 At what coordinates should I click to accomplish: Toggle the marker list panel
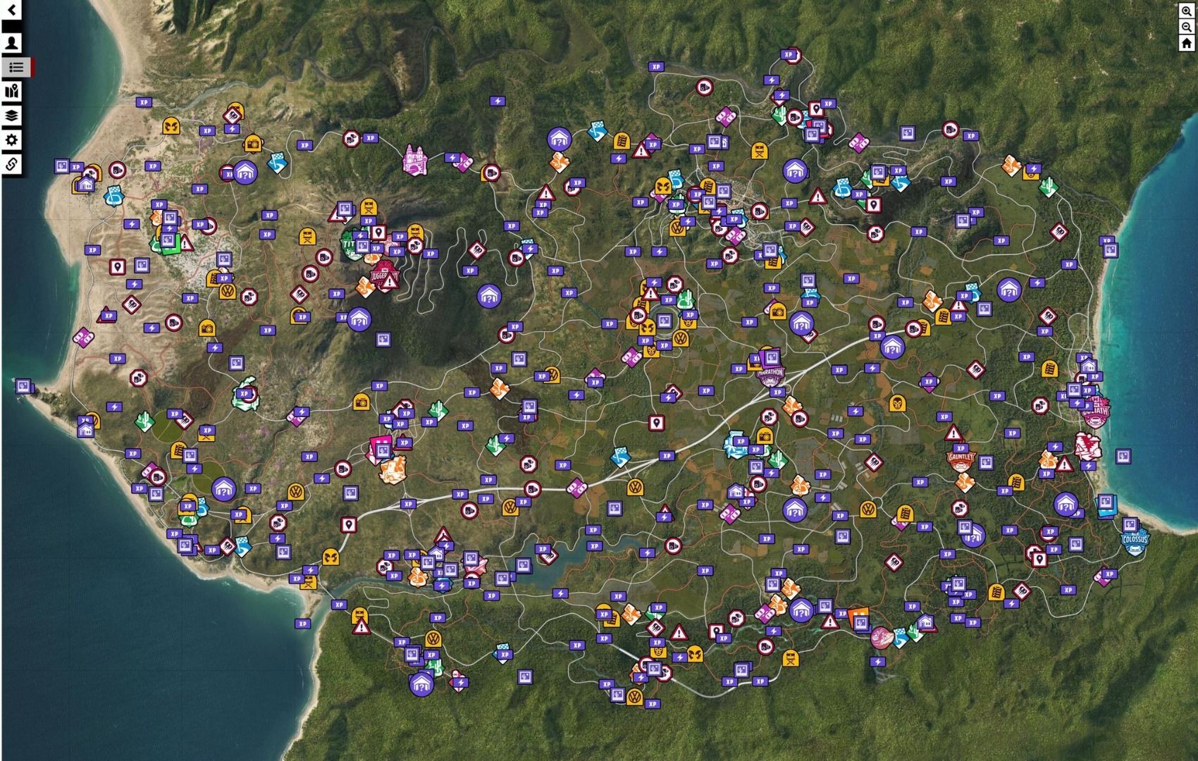(x=16, y=68)
